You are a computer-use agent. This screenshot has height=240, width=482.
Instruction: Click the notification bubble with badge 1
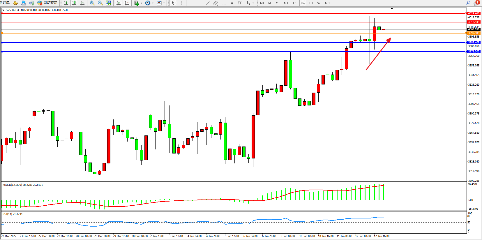476,3
